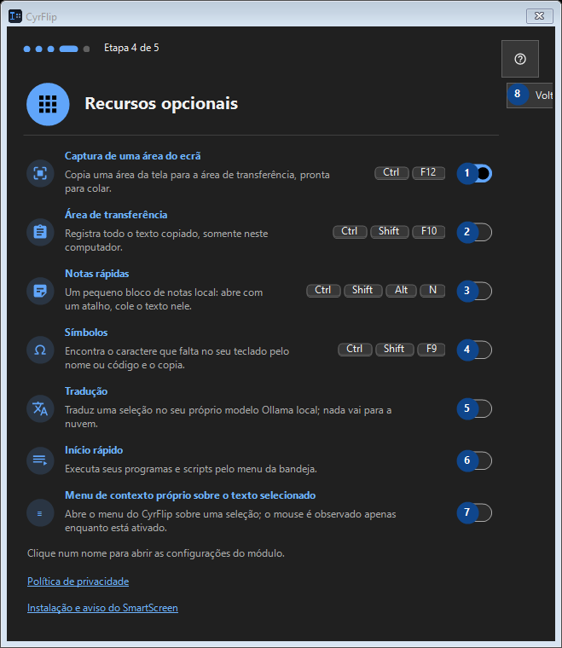Click the clipboard module icon

pos(40,232)
